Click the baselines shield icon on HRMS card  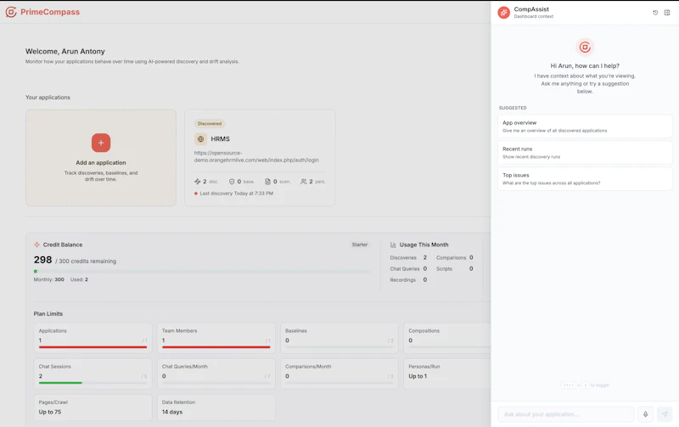pyautogui.click(x=232, y=182)
